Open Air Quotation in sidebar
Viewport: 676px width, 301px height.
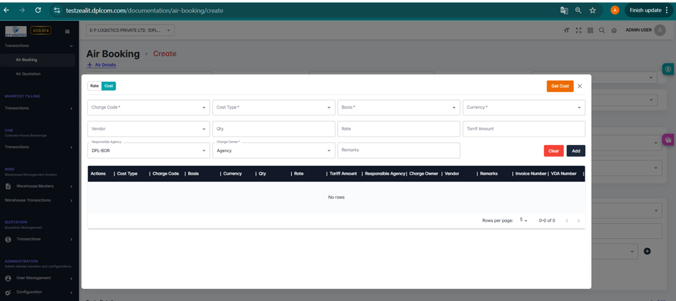click(28, 74)
